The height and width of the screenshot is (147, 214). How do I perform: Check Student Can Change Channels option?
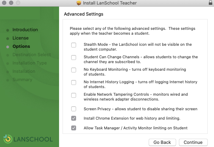[74, 58]
